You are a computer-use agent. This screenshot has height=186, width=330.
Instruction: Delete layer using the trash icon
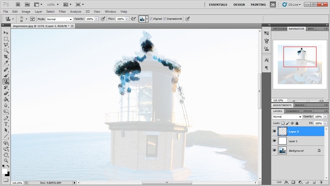pyautogui.click(x=321, y=182)
